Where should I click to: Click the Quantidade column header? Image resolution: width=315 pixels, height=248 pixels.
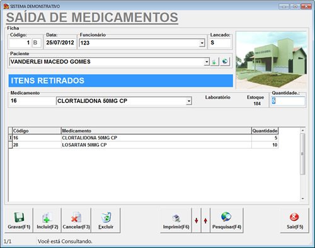pyautogui.click(x=265, y=131)
